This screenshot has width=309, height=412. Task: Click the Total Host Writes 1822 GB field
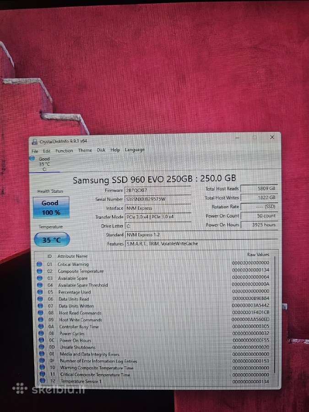259,197
